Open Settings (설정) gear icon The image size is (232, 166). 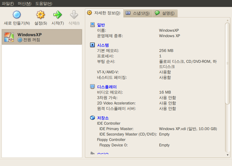[40, 14]
